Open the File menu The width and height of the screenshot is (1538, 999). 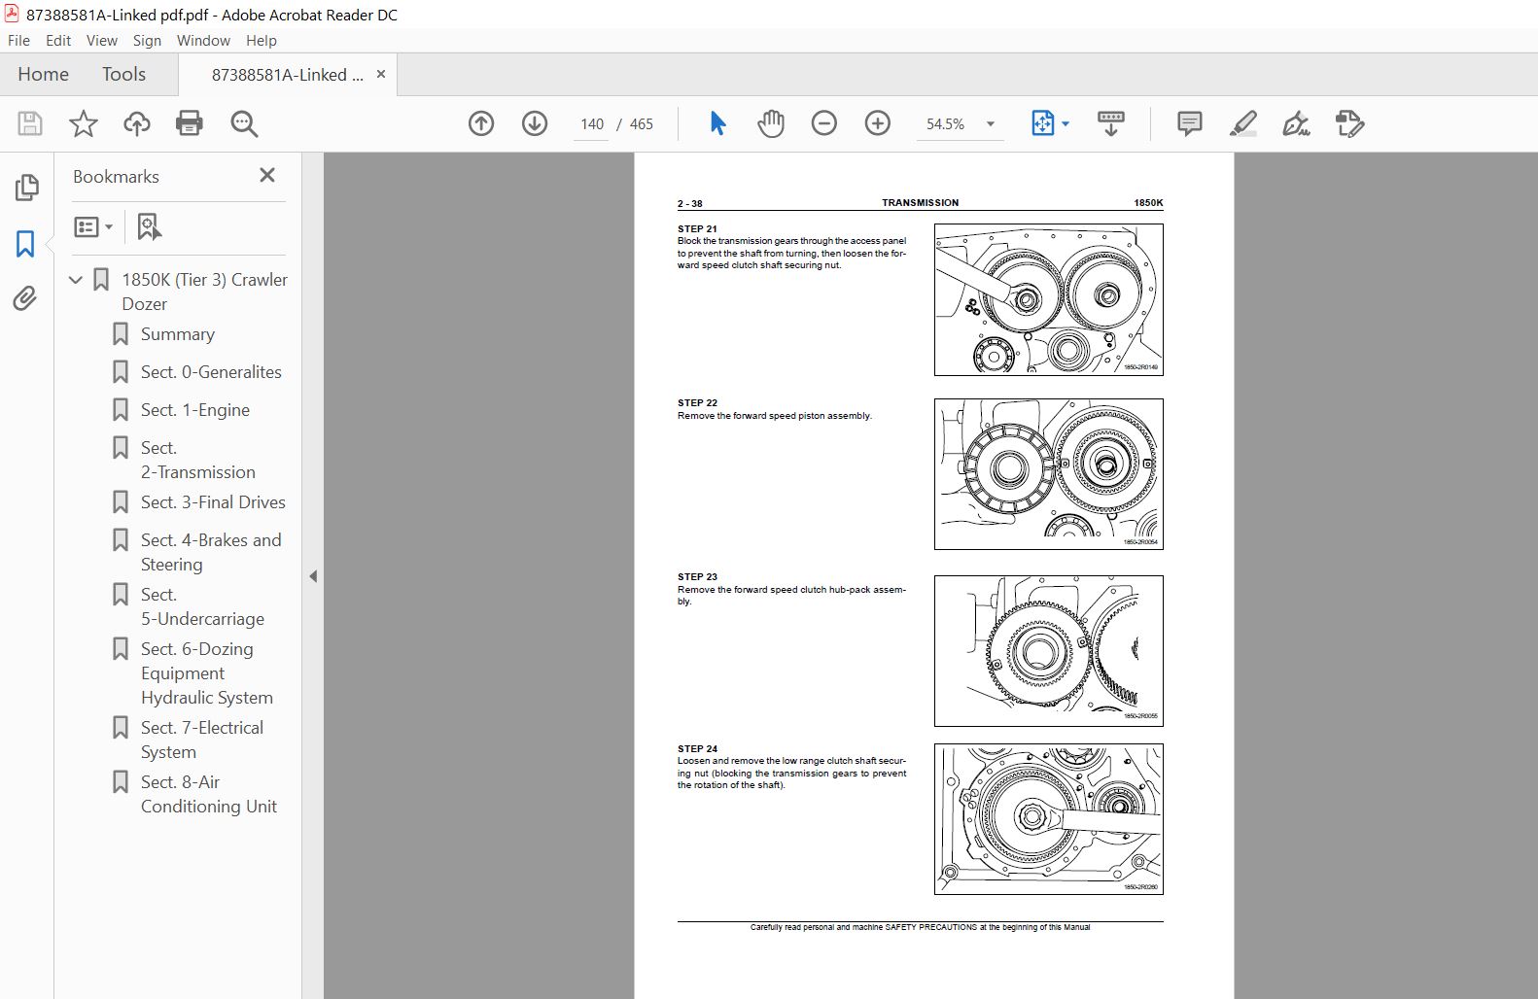[18, 40]
